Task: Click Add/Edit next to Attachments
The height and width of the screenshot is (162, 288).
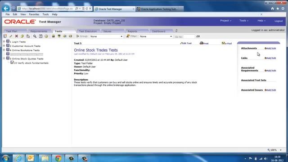Action: [x=270, y=48]
